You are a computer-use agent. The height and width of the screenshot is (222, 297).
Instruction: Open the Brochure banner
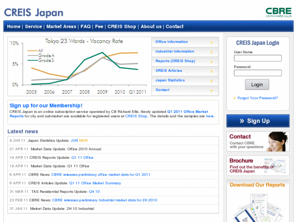258,166
